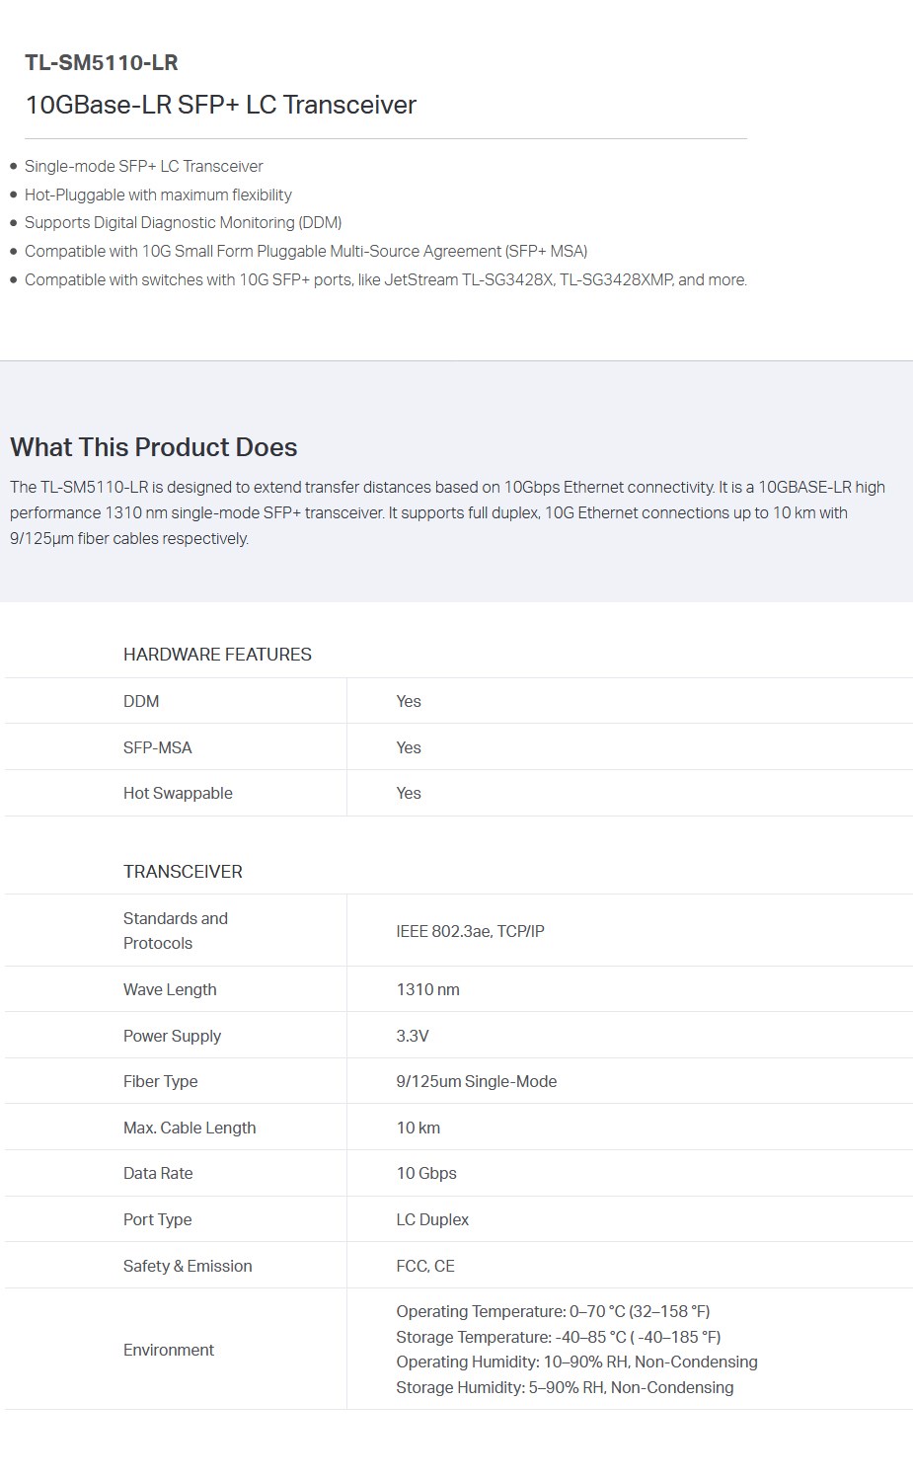
Task: Click the Hot Swappable row label
Action: pyautogui.click(x=178, y=793)
